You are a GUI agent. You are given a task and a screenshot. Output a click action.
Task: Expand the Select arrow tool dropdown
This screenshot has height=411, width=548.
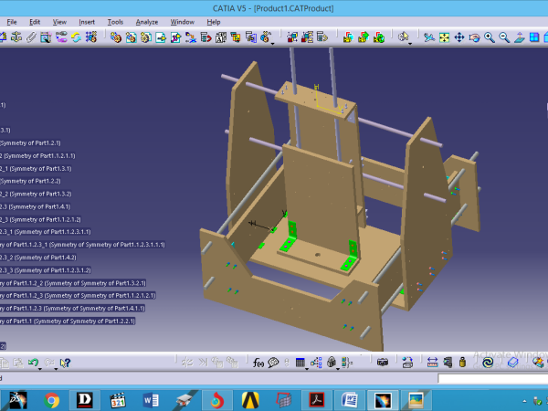(410, 43)
